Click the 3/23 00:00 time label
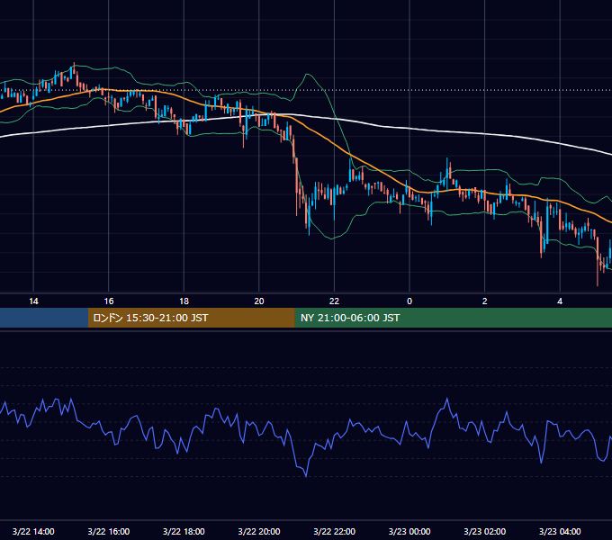The height and width of the screenshot is (540, 612). pos(409,531)
